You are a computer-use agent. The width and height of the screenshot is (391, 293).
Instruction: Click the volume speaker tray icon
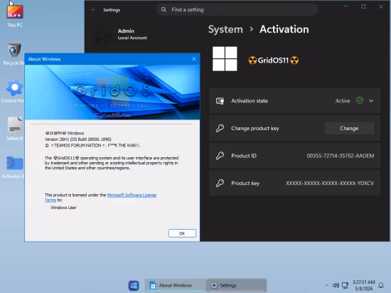336,285
